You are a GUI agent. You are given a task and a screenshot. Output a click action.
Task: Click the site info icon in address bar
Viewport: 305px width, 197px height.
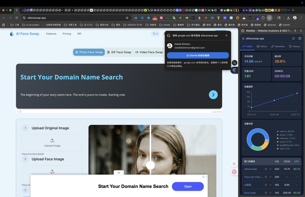24,18
